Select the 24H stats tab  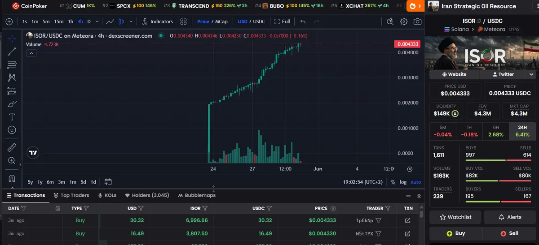point(522,131)
